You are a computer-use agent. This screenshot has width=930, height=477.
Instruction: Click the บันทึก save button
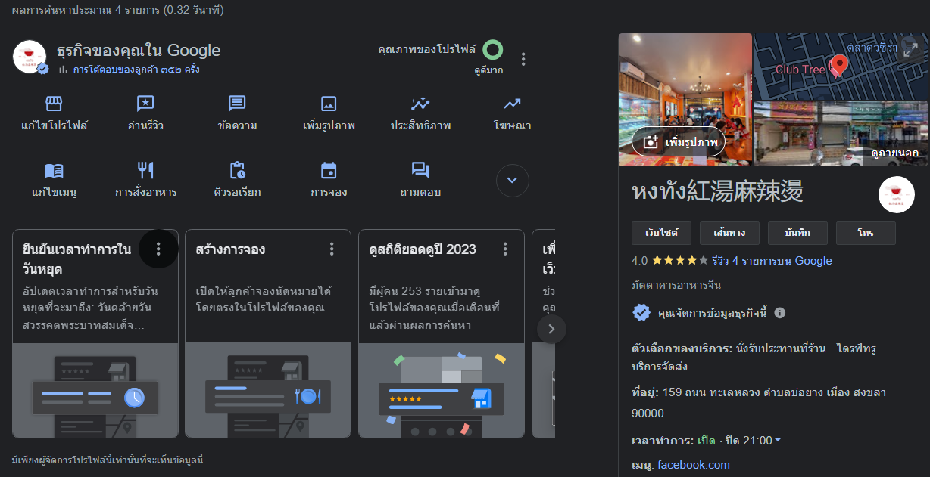tap(798, 233)
